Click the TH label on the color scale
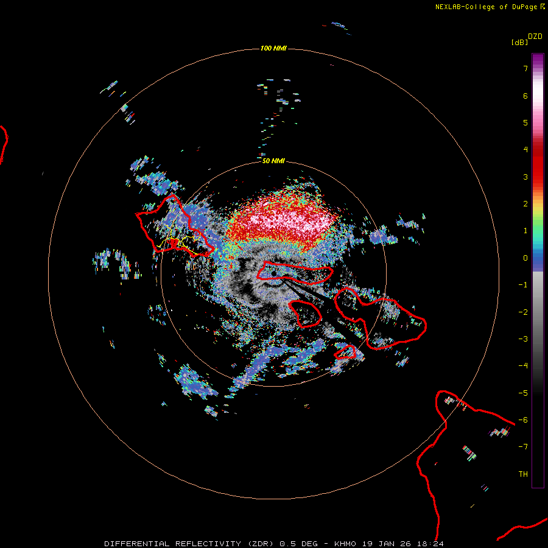This screenshot has width=548, height=548. [x=523, y=474]
